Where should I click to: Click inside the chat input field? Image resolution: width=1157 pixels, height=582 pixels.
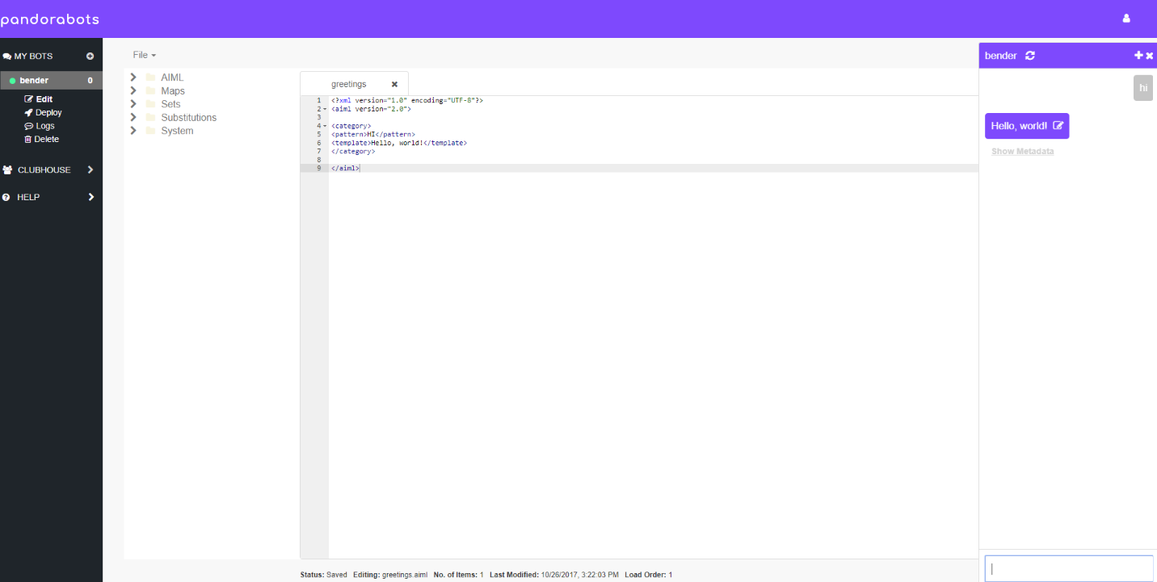[x=1068, y=568]
